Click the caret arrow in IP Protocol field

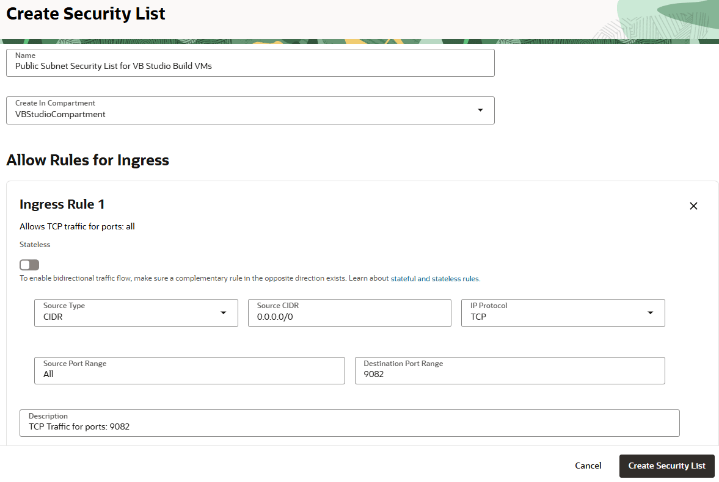pyautogui.click(x=650, y=313)
